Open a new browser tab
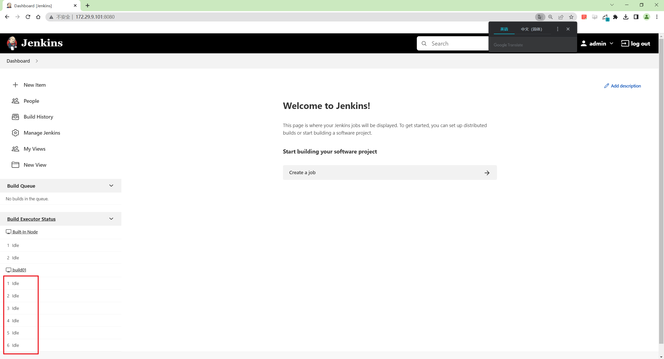Image resolution: width=664 pixels, height=359 pixels. coord(87,6)
